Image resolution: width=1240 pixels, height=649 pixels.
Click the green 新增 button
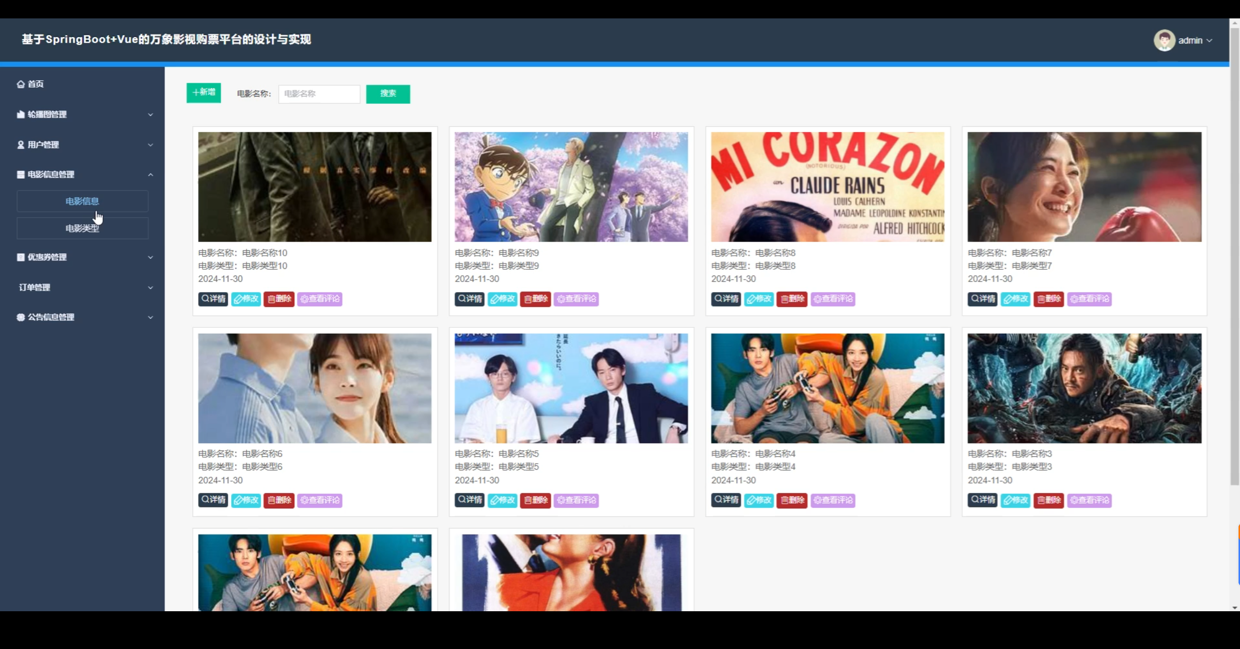point(203,93)
